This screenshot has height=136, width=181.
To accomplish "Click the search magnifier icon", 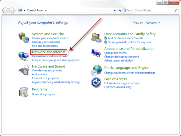I will click(176, 10).
